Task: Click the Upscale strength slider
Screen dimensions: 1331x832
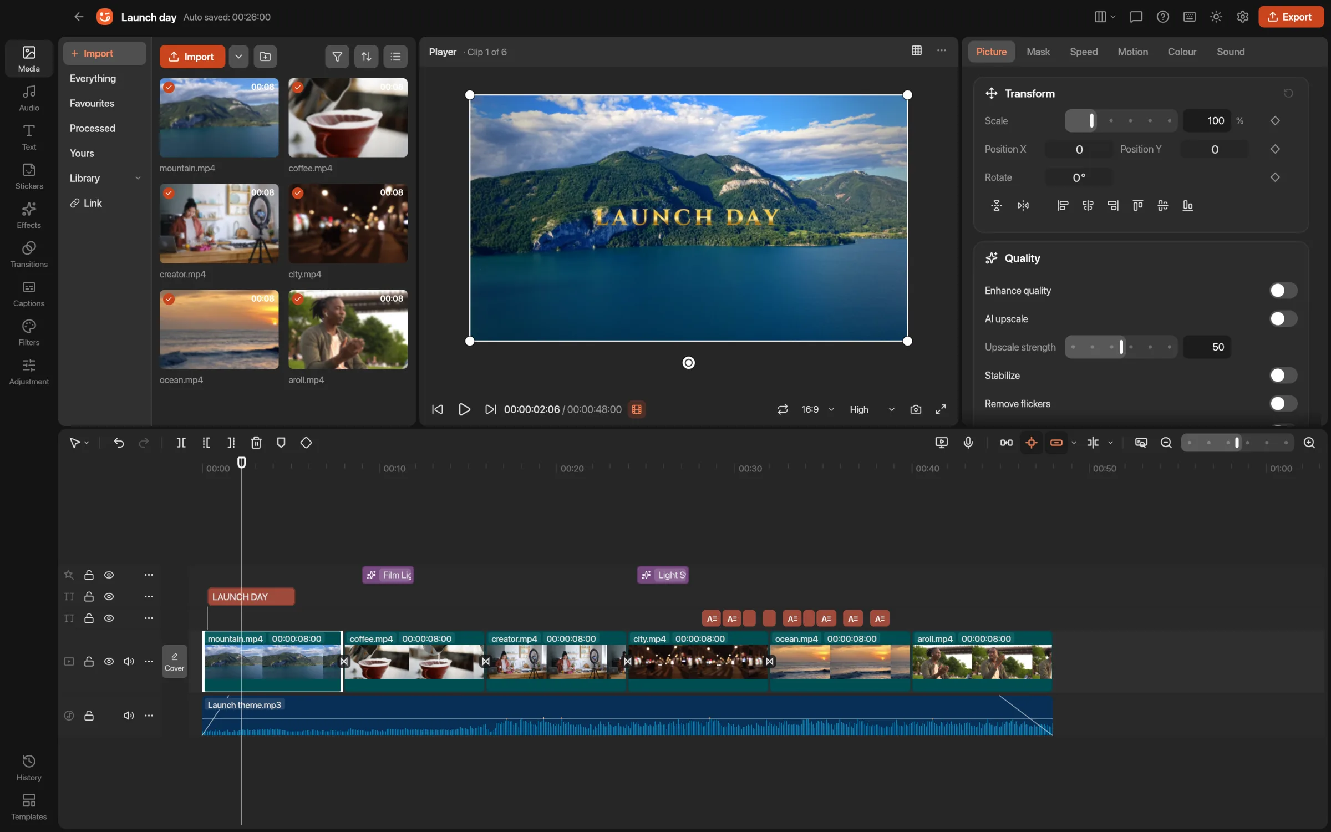Action: (x=1121, y=347)
